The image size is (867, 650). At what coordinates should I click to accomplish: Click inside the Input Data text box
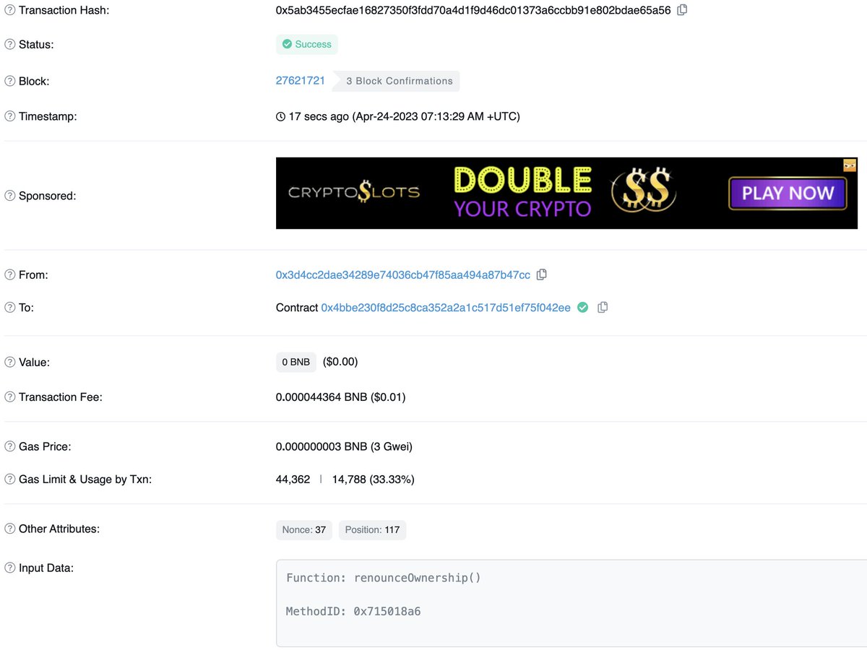(571, 602)
